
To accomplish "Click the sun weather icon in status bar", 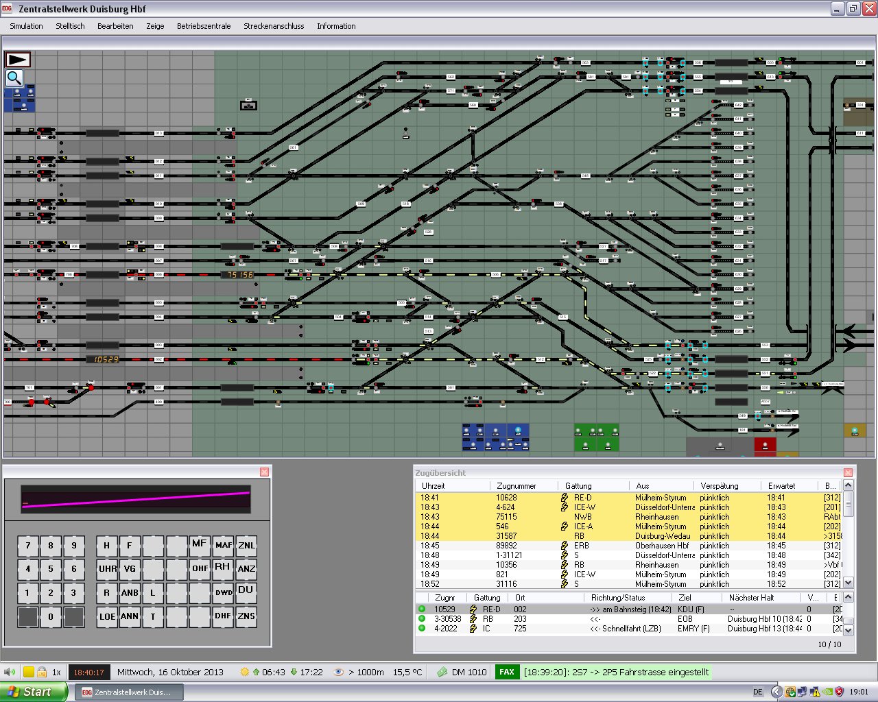I will coord(245,672).
